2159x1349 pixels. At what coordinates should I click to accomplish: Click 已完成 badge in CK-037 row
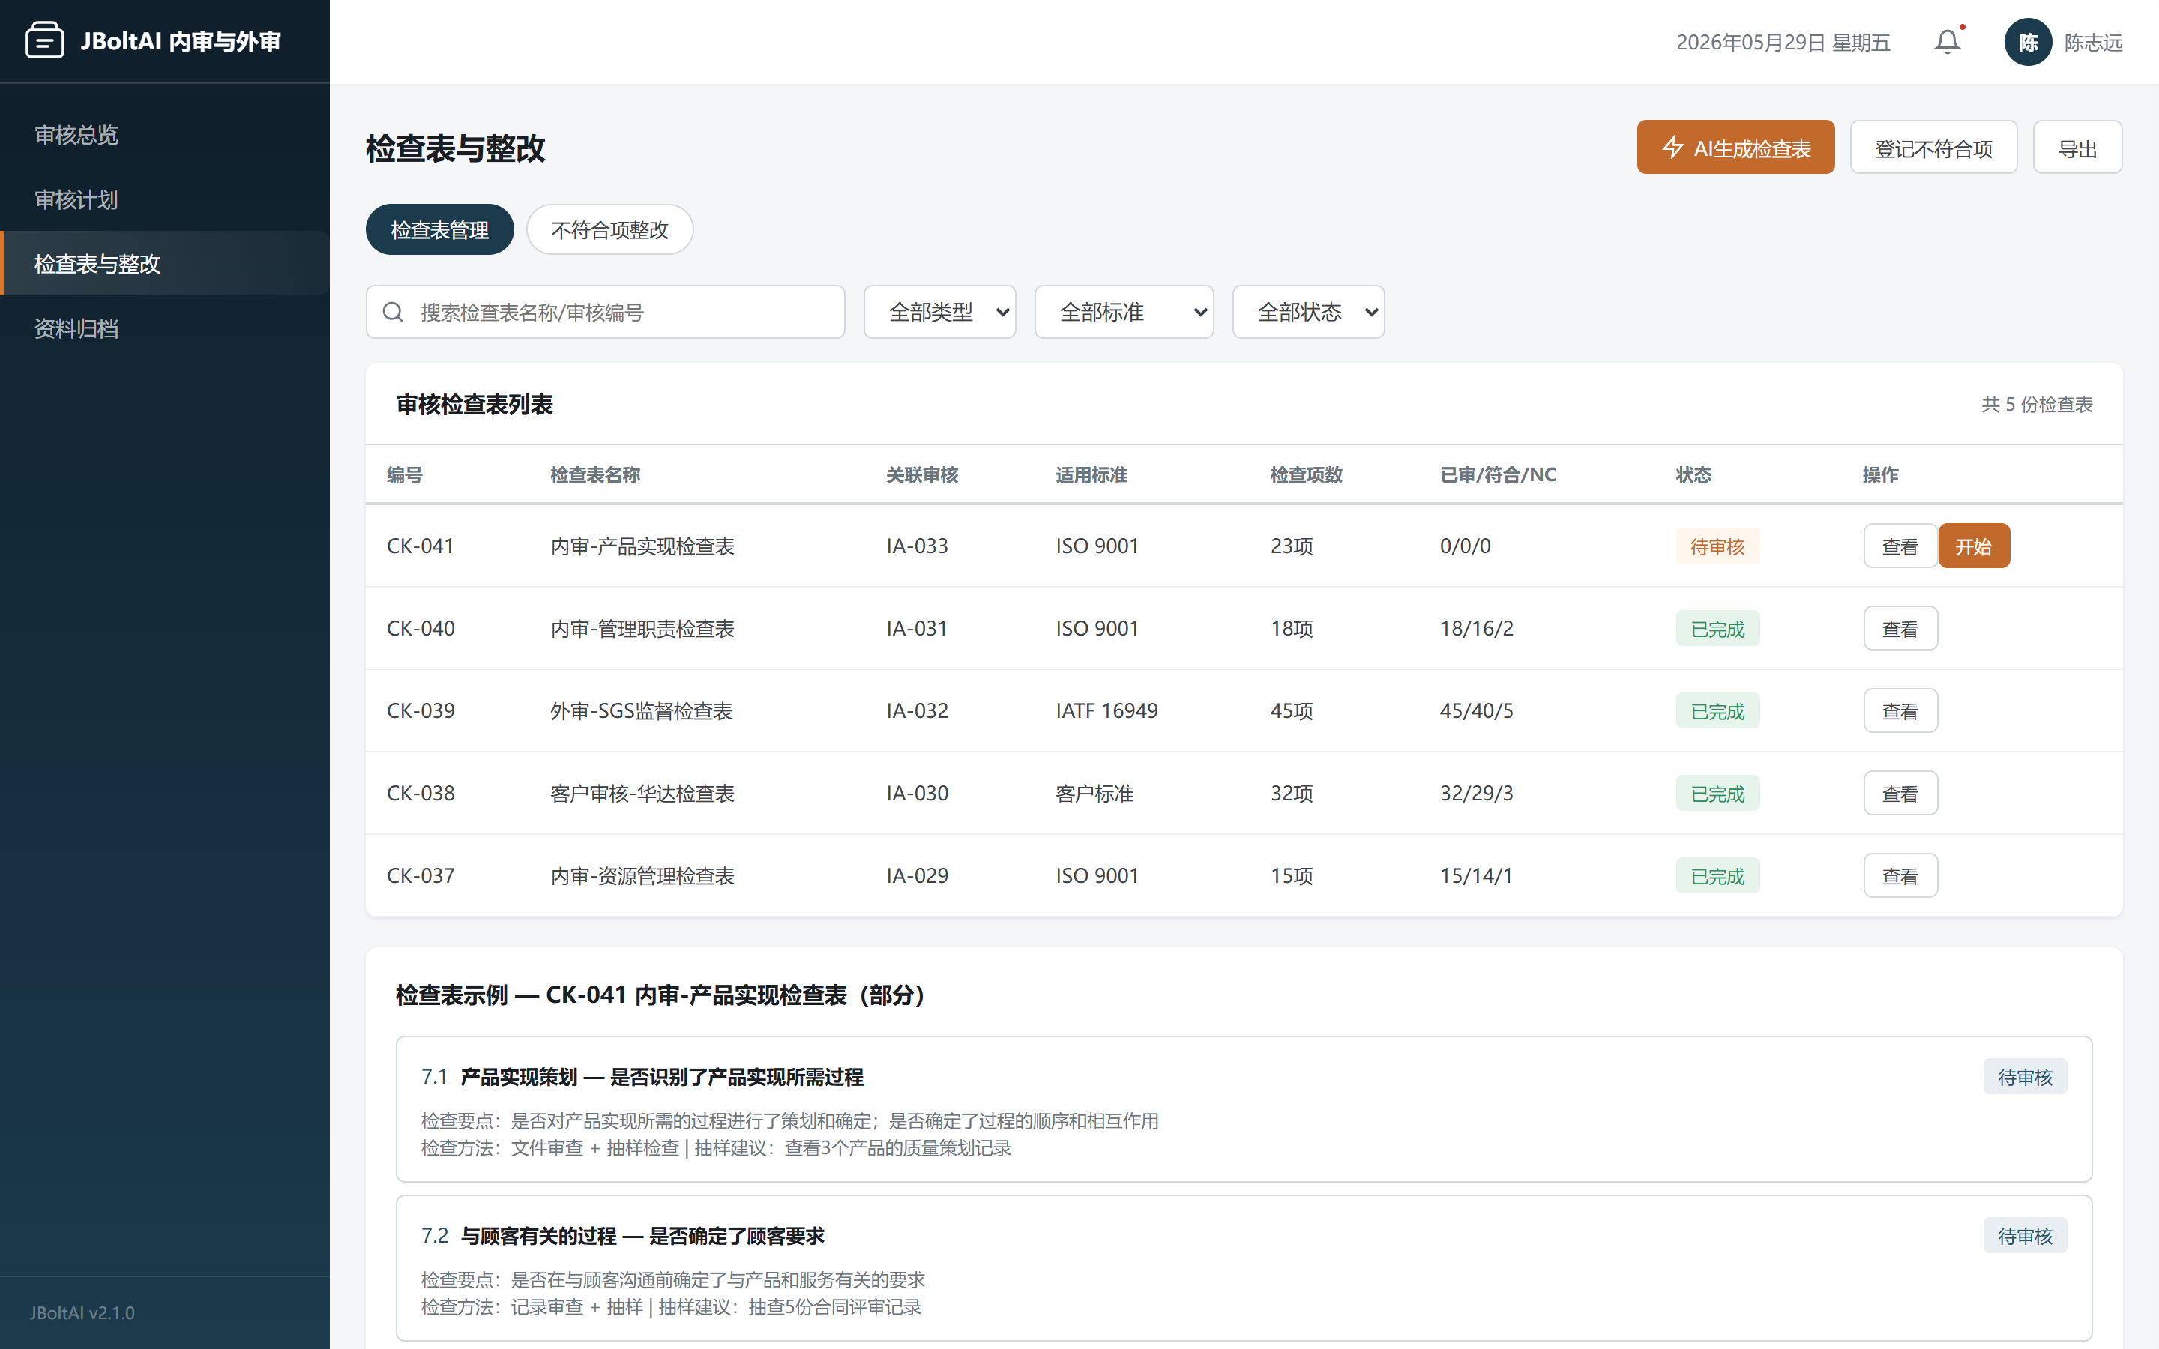tap(1717, 876)
